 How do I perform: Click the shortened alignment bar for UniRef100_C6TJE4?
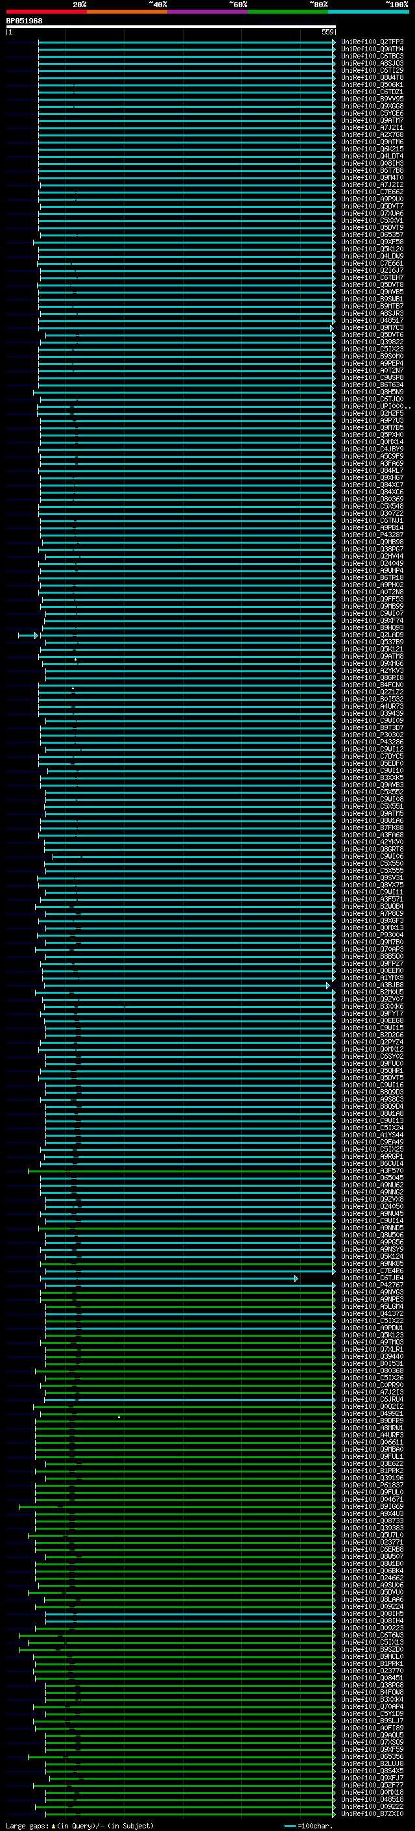coord(169,1279)
